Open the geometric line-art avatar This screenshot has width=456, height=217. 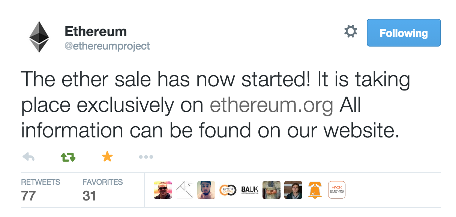[x=184, y=190]
